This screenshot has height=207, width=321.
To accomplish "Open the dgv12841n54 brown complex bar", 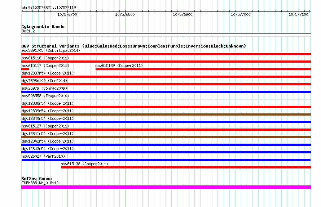I will pyautogui.click(x=166, y=137).
